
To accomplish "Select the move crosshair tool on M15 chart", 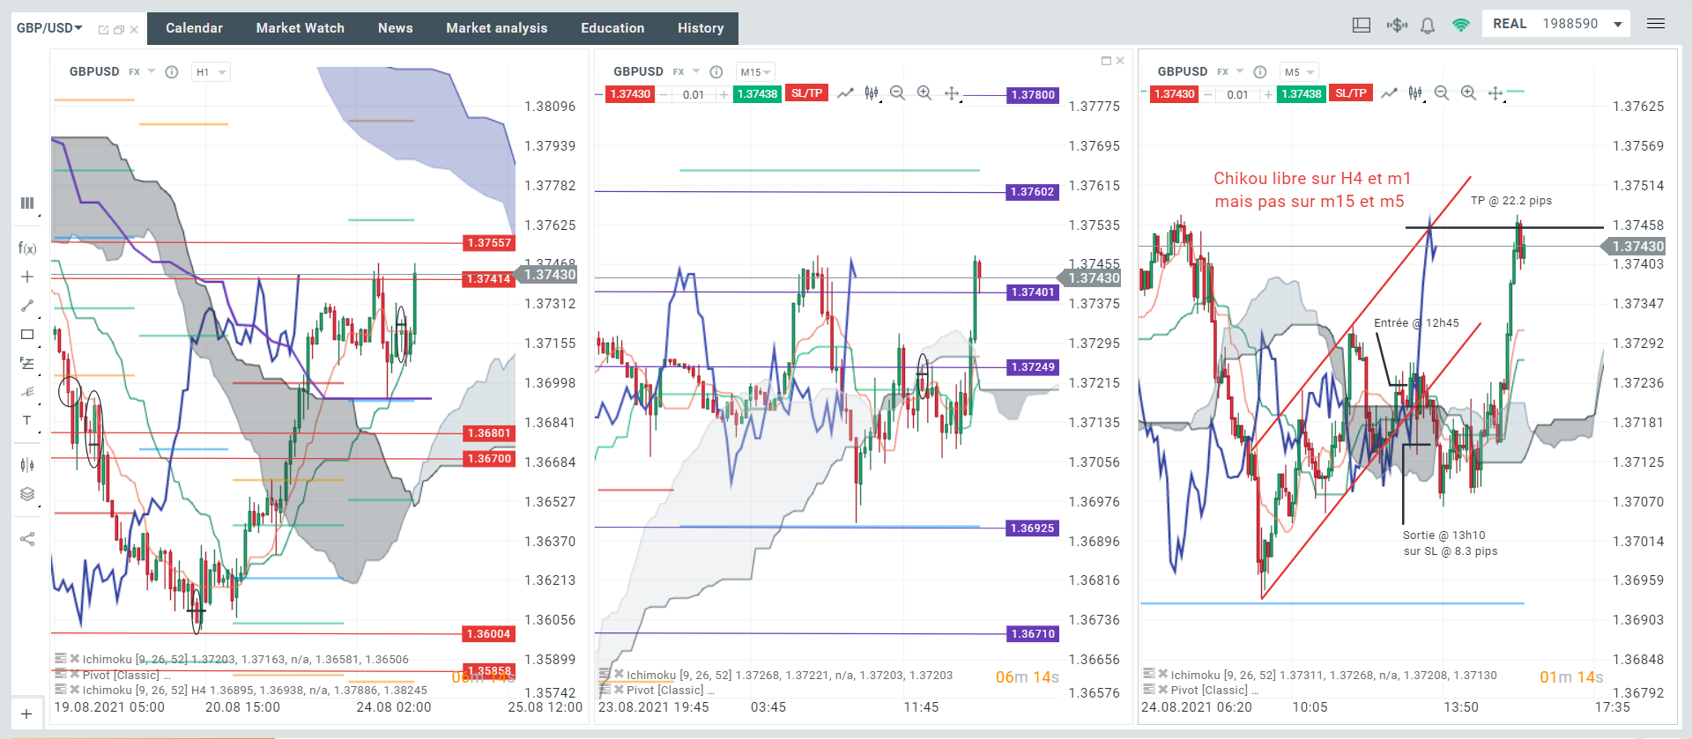I will (x=952, y=93).
